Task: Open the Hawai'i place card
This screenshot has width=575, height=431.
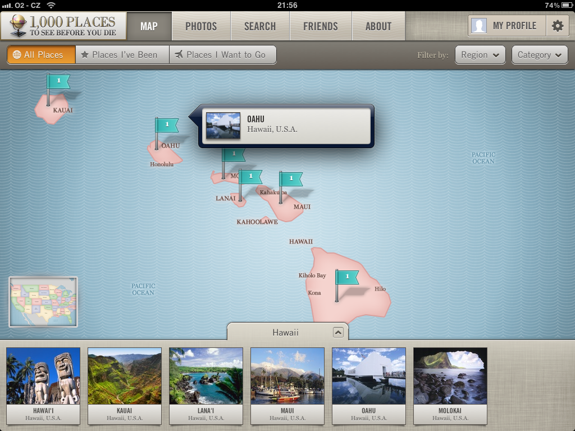Action: [x=43, y=386]
